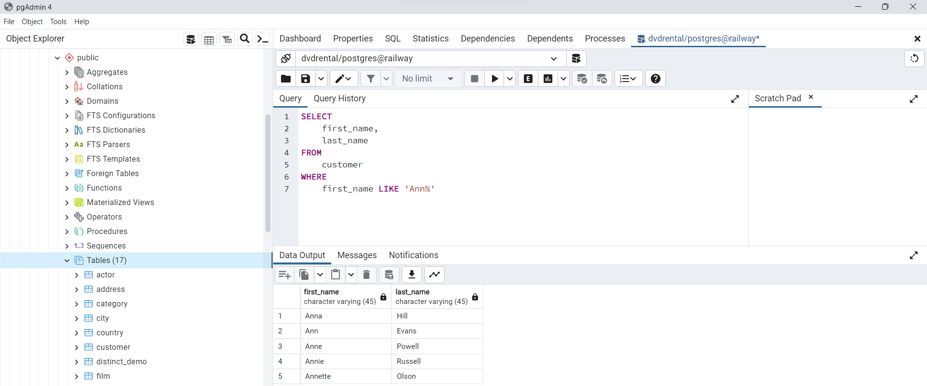Screen dimensions: 927x386
Task: Open the Graph Visualiser icon
Action: (435, 275)
